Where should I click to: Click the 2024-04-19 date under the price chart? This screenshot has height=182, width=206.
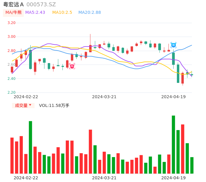pyautogui.click(x=174, y=97)
